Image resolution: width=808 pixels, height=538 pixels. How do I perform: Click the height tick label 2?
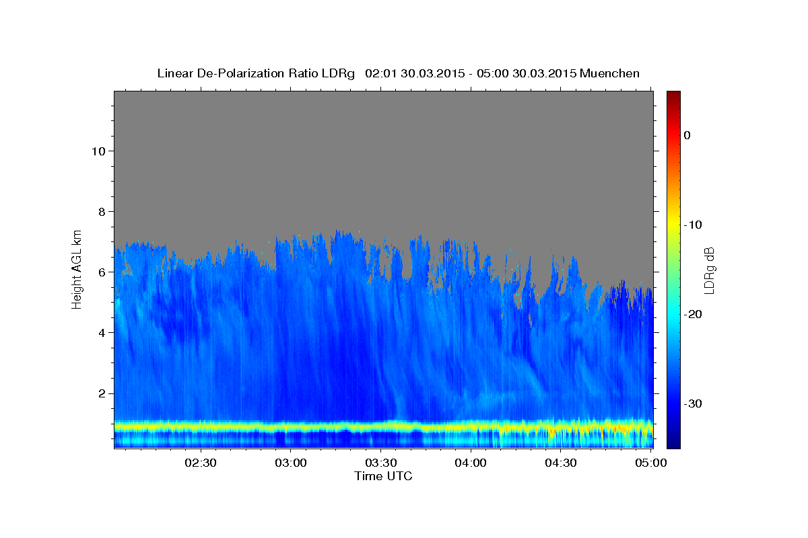(x=101, y=393)
